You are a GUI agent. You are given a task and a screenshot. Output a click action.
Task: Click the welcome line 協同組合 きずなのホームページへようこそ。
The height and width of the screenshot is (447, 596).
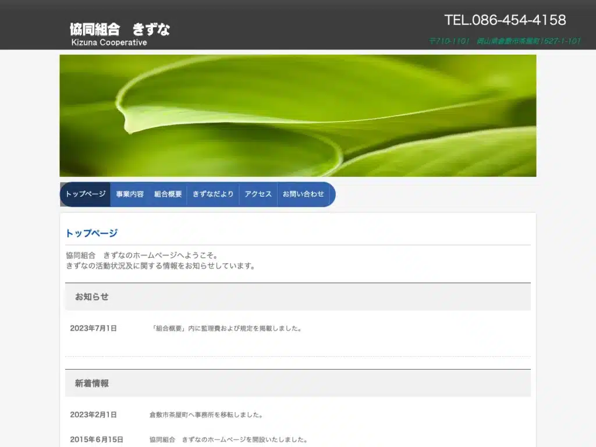[142, 256]
